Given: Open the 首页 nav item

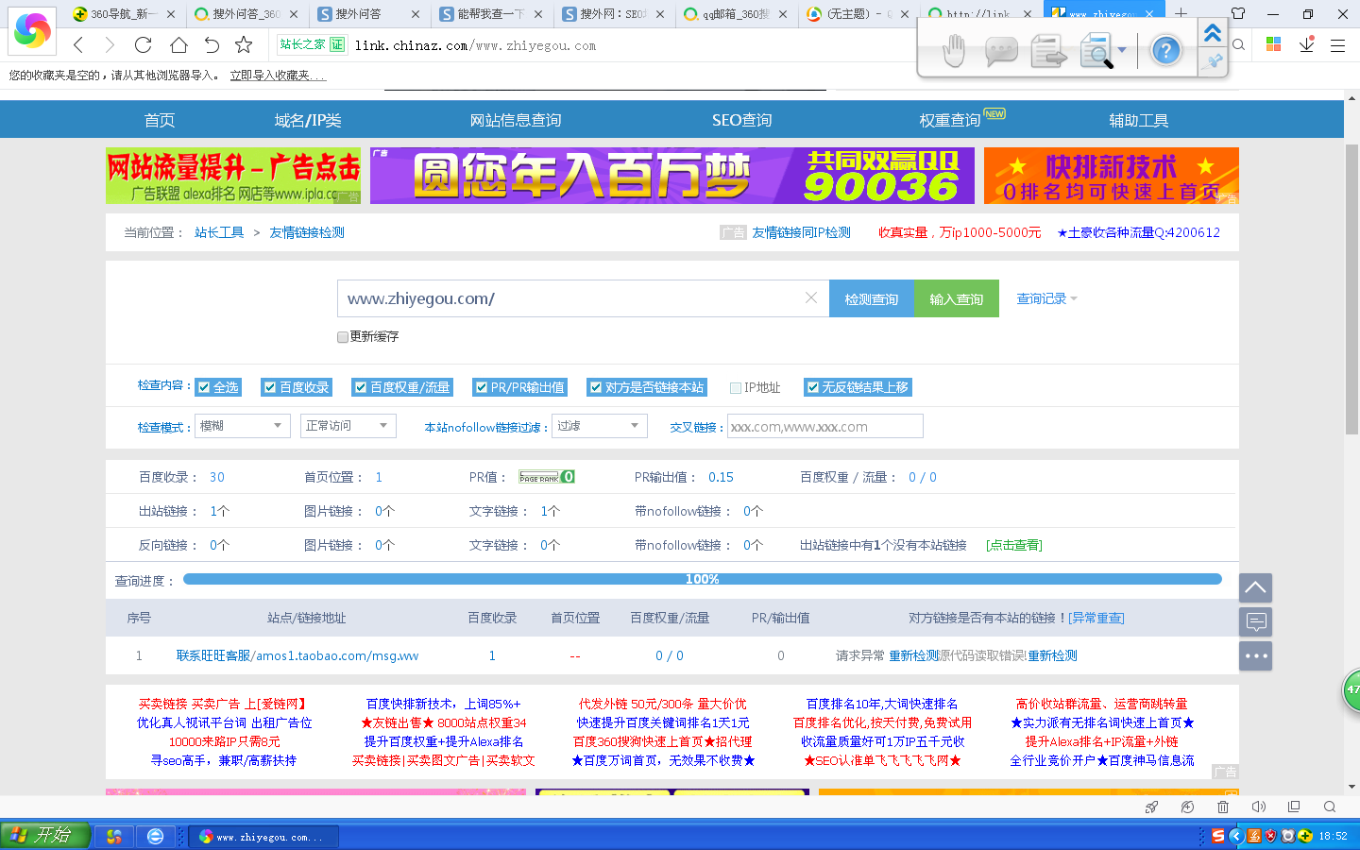Looking at the screenshot, I should 160,120.
